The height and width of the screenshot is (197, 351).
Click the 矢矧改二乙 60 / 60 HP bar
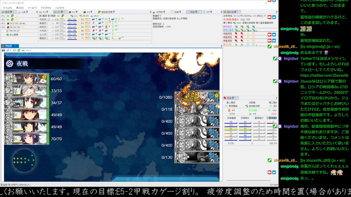(72, 19)
